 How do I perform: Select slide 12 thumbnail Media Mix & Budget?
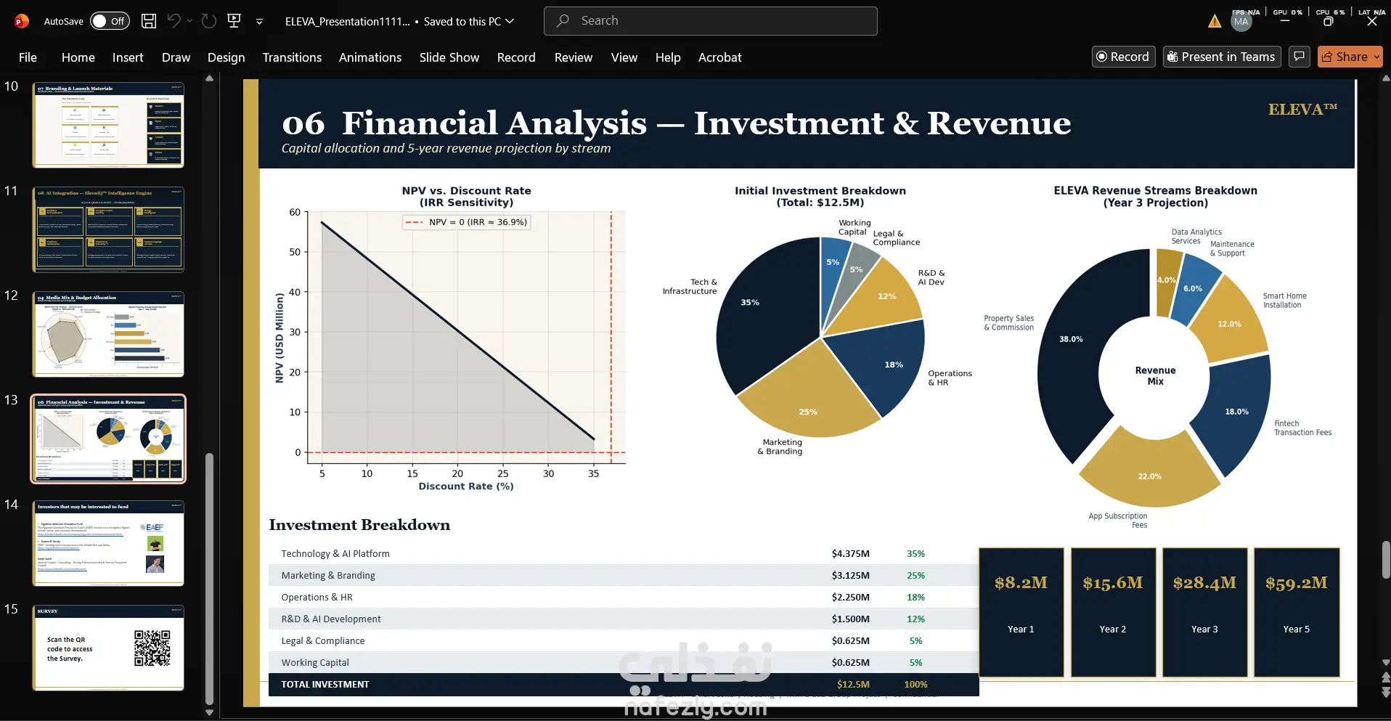(x=108, y=334)
